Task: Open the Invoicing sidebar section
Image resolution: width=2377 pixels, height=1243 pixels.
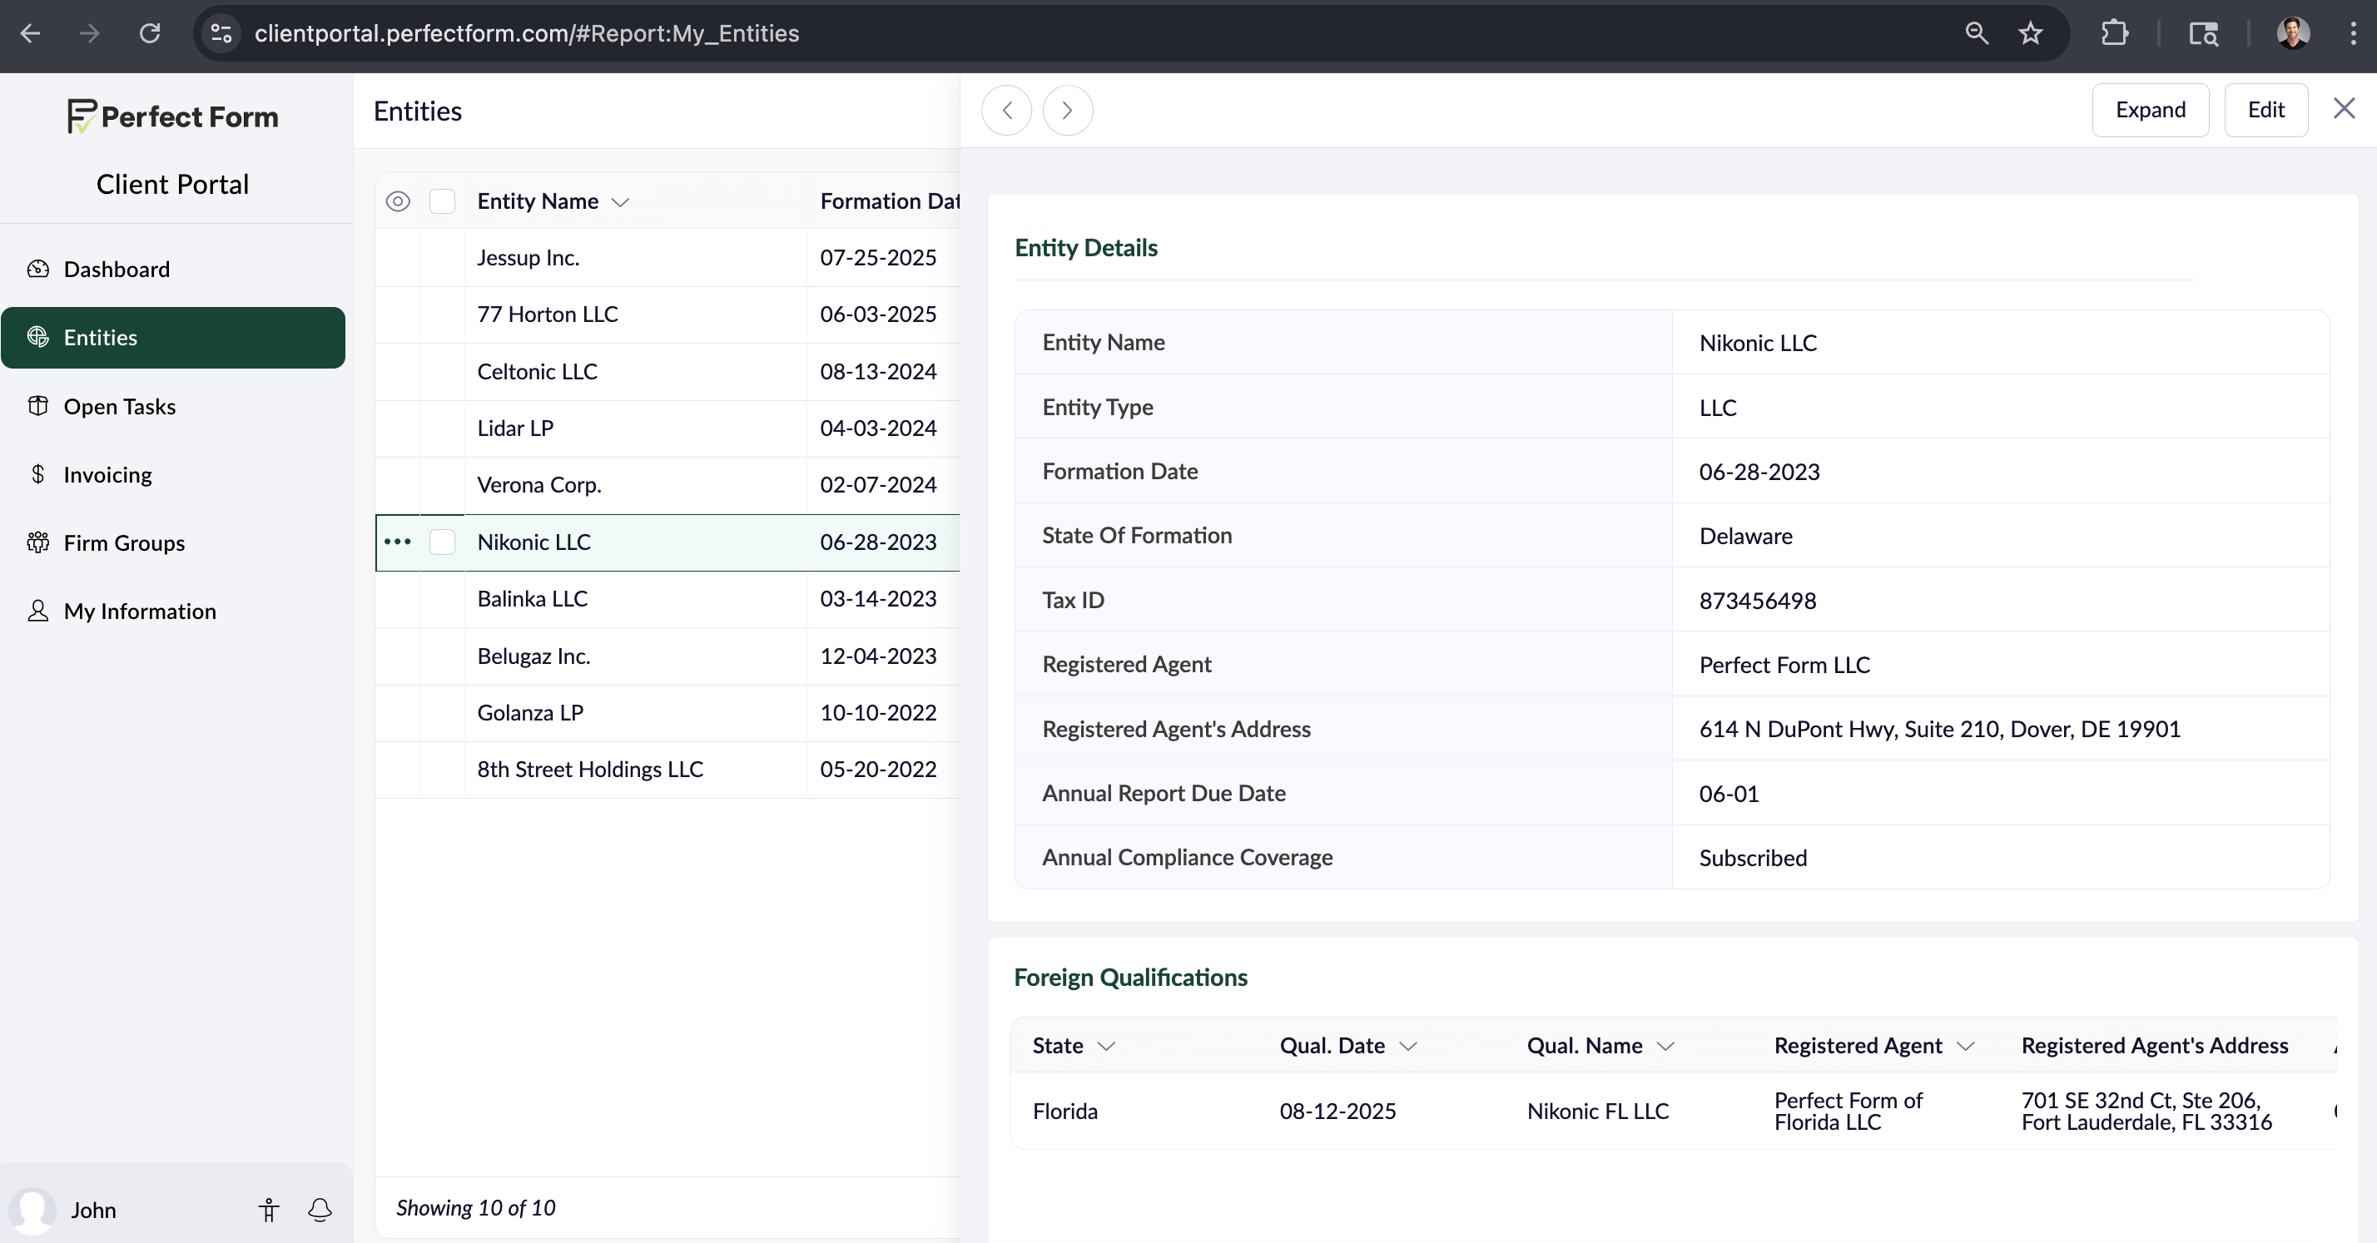Action: 107,475
